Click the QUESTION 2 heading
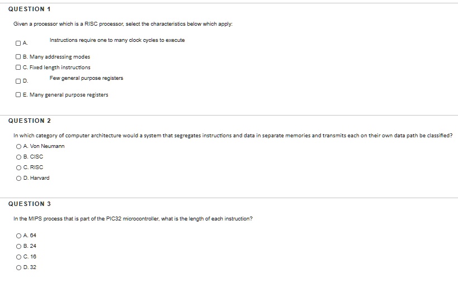The image size is (458, 283). [x=30, y=121]
